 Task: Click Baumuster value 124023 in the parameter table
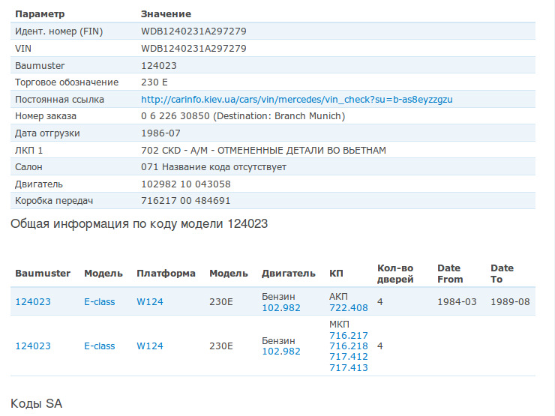[158, 65]
